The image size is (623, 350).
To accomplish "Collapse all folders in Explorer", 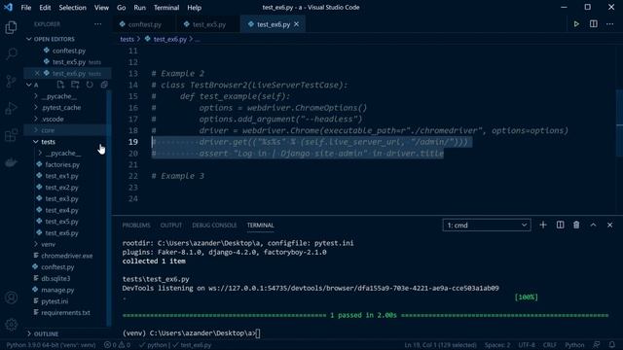I will coord(104,85).
